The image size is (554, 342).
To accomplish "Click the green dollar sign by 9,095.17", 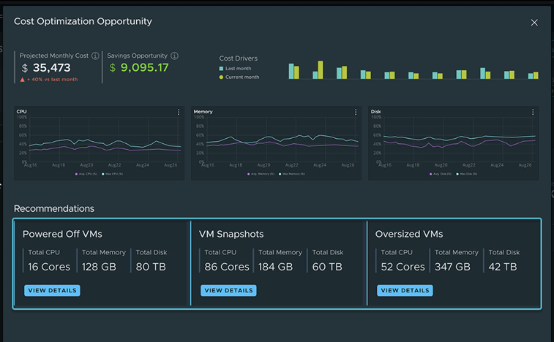I will click(x=113, y=68).
